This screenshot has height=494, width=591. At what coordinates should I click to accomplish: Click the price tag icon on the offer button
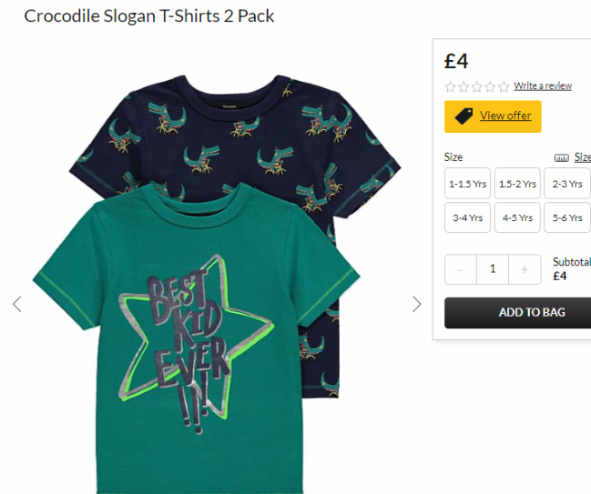tap(464, 116)
